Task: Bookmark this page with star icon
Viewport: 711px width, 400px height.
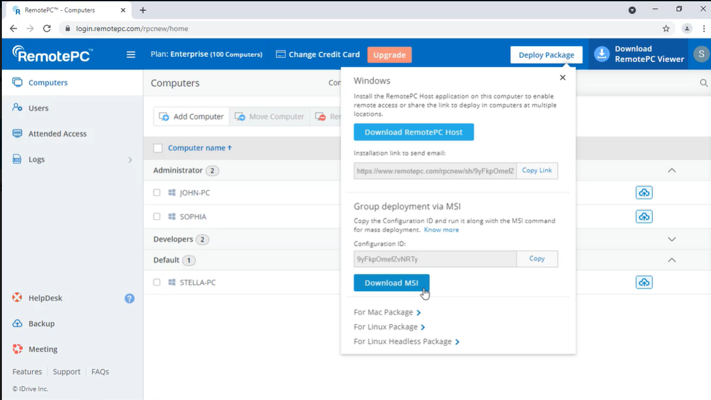Action: (666, 28)
